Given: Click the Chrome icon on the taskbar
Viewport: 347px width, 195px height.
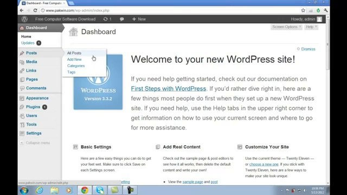Looking at the screenshot, I should [85, 190].
